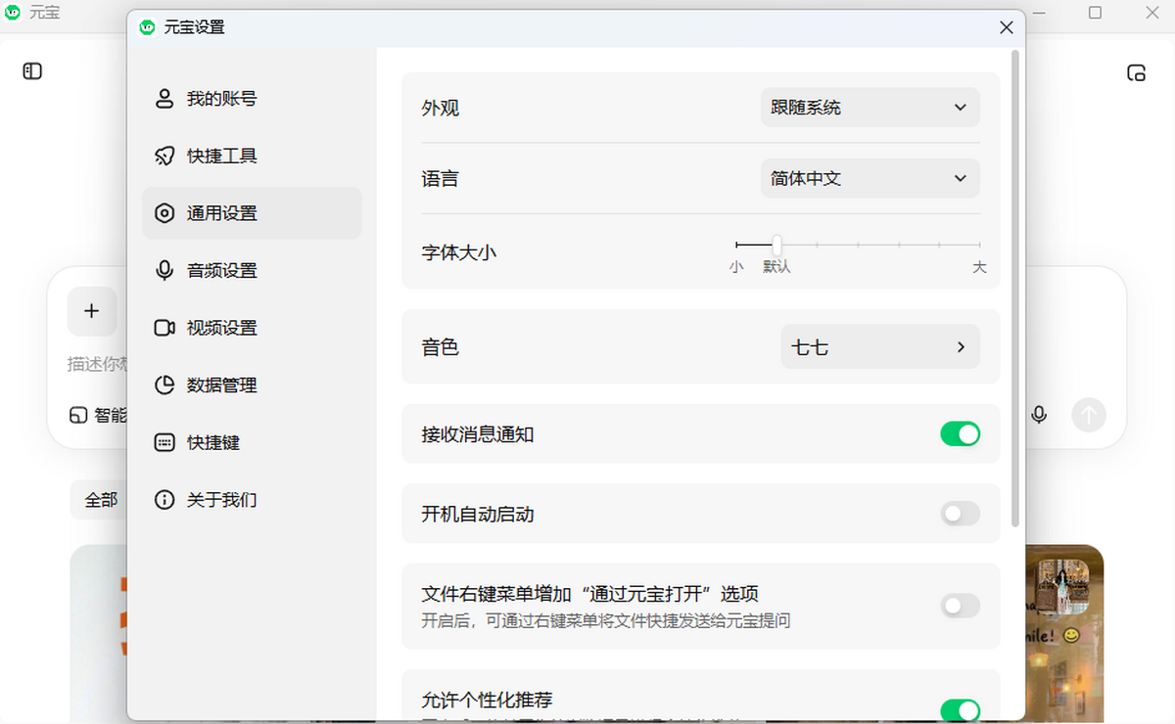Click the settings dialog vertical scrollbar
Screen dimensions: 1175x724
point(1015,289)
